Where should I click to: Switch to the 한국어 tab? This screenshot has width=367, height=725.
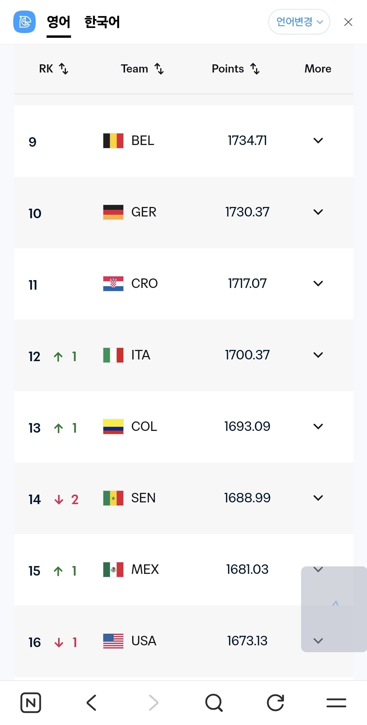point(102,22)
